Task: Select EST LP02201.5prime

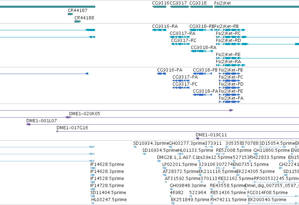Action: click(164, 168)
